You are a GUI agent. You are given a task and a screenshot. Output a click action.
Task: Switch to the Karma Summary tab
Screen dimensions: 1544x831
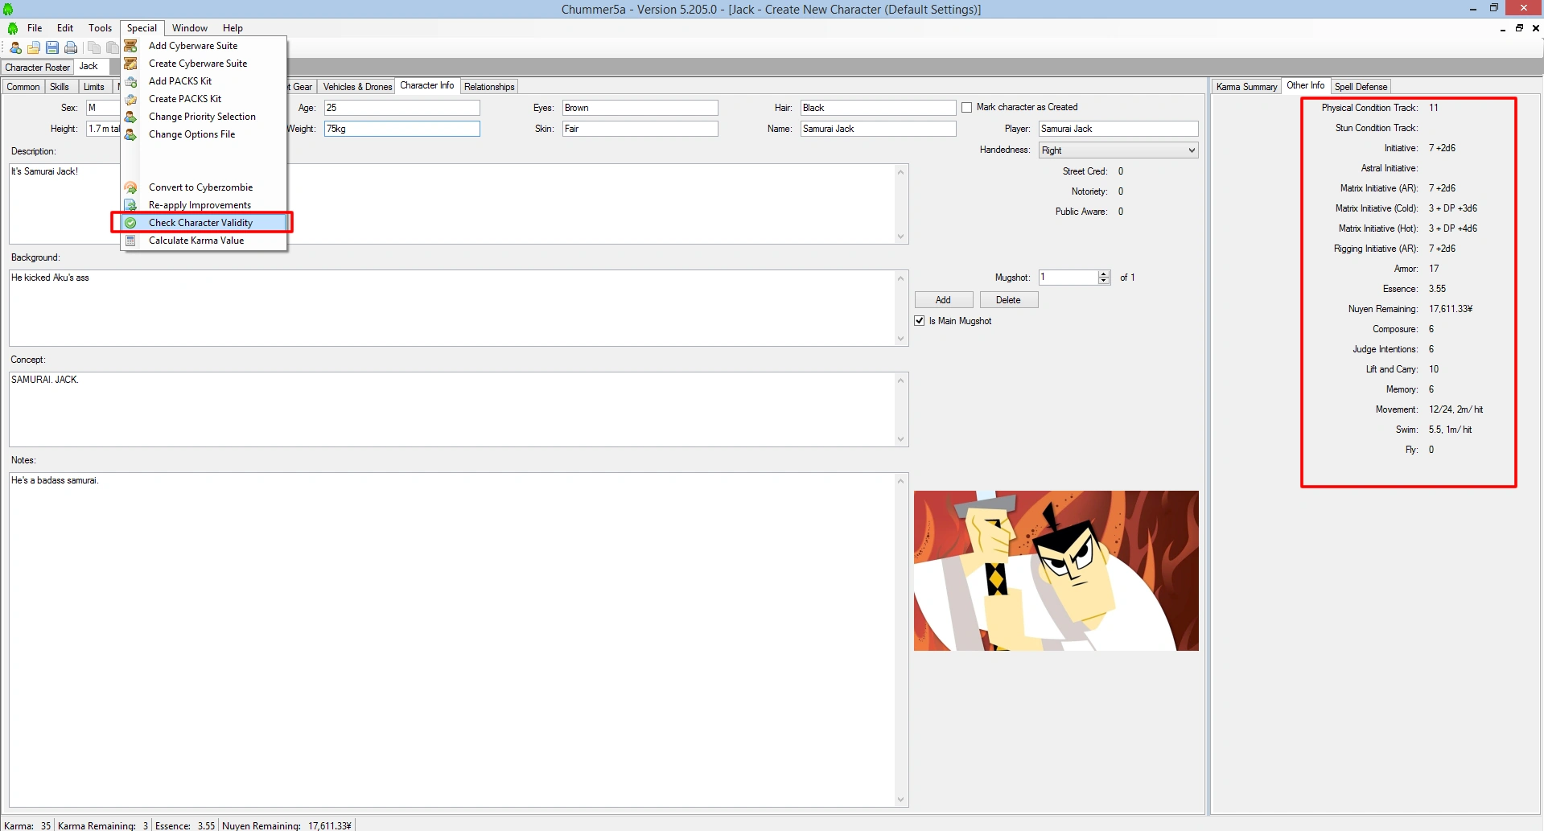coord(1246,87)
